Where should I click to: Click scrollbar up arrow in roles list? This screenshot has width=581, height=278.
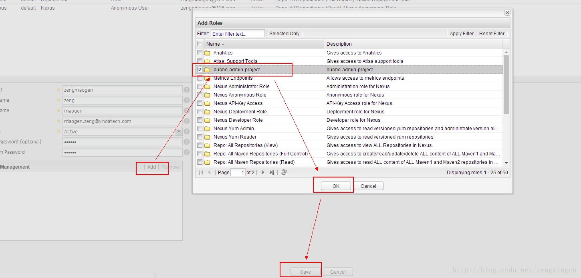(506, 52)
